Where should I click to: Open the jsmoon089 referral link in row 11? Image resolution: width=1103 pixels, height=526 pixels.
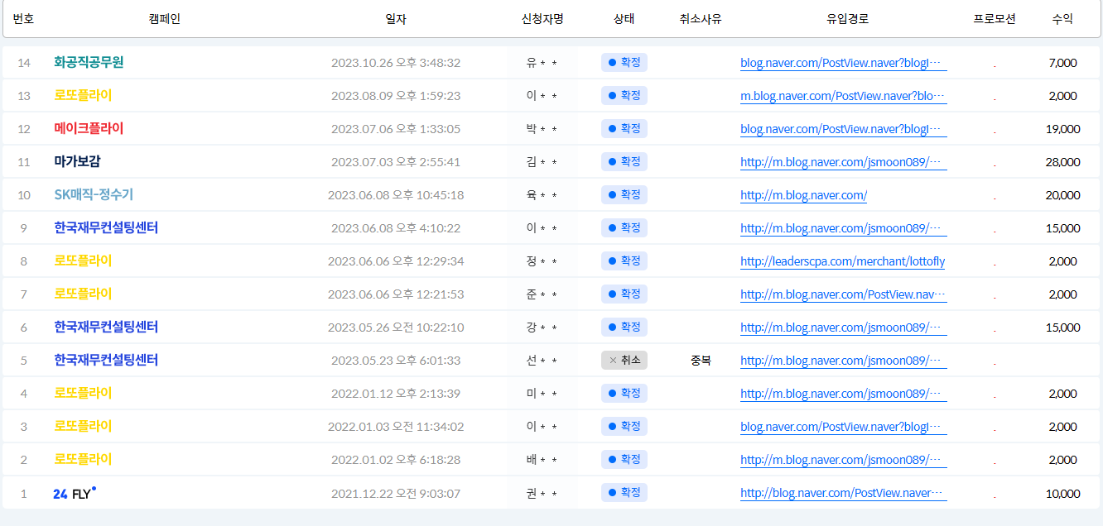coord(843,162)
